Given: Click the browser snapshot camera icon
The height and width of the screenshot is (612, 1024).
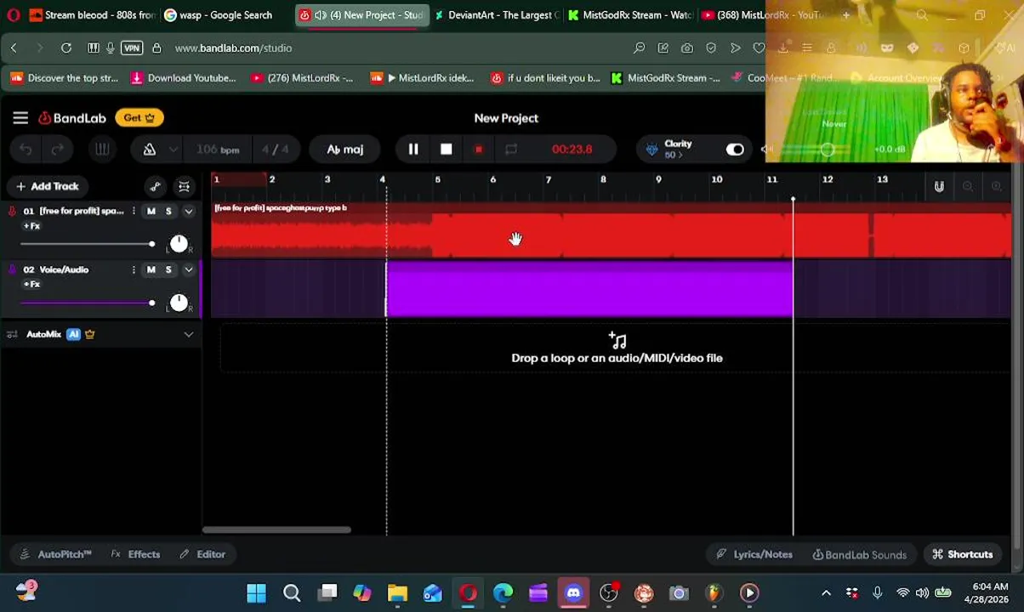Looking at the screenshot, I should (x=686, y=48).
